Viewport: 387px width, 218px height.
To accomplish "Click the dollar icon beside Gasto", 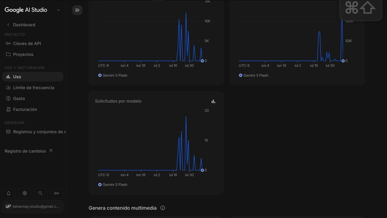I will pos(8,98).
